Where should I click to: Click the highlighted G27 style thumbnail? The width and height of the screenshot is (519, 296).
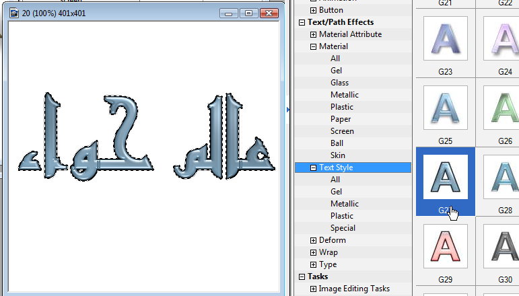[x=445, y=178]
